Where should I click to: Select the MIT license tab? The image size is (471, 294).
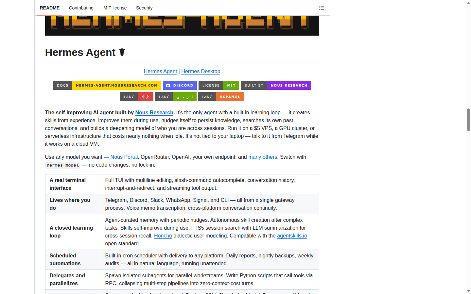(115, 8)
